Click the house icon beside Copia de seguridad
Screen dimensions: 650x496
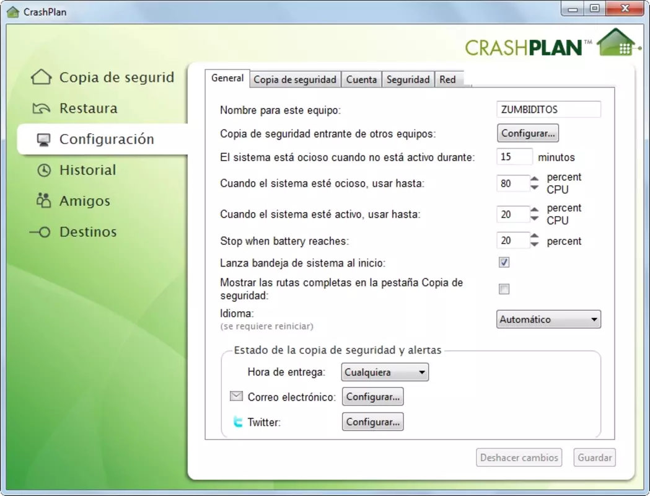coord(41,77)
